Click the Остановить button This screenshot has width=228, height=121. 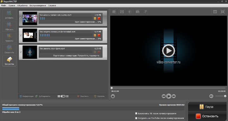point(207,116)
